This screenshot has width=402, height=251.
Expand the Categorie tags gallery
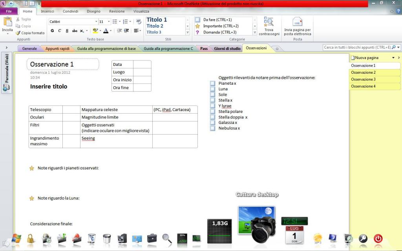tap(254, 33)
